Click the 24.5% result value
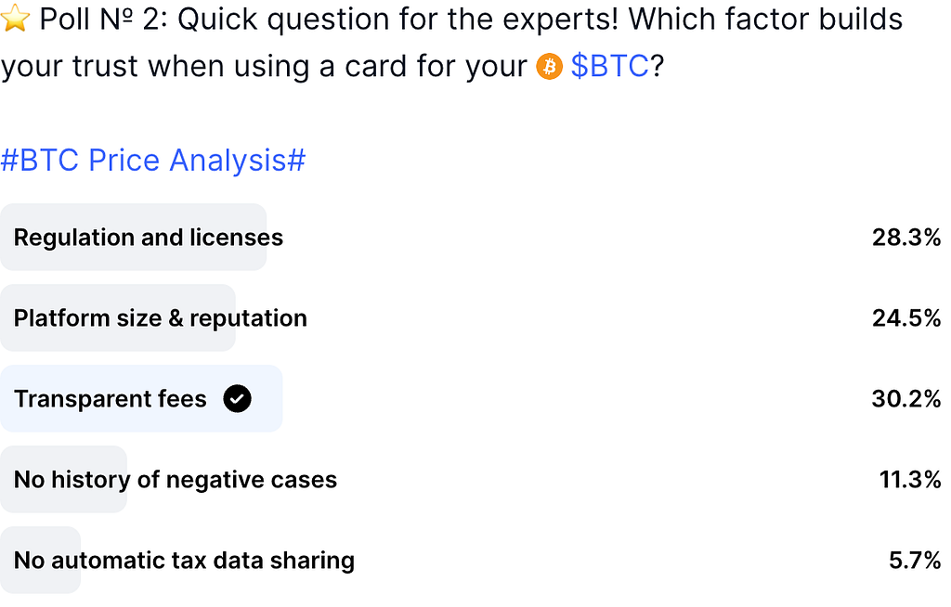This screenshot has width=951, height=607. point(906,317)
